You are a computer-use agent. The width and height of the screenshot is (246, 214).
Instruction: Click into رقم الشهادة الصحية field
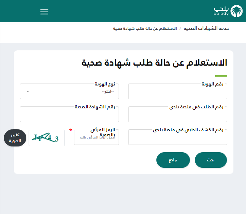point(69,115)
